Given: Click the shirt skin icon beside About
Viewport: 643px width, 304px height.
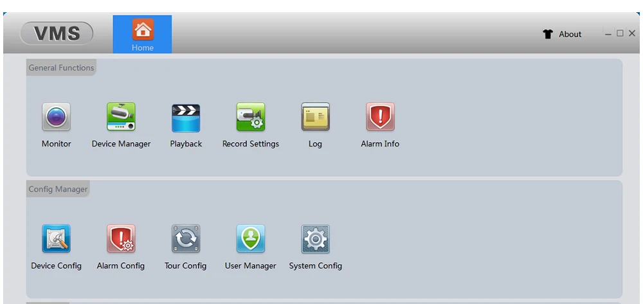Looking at the screenshot, I should pos(547,34).
